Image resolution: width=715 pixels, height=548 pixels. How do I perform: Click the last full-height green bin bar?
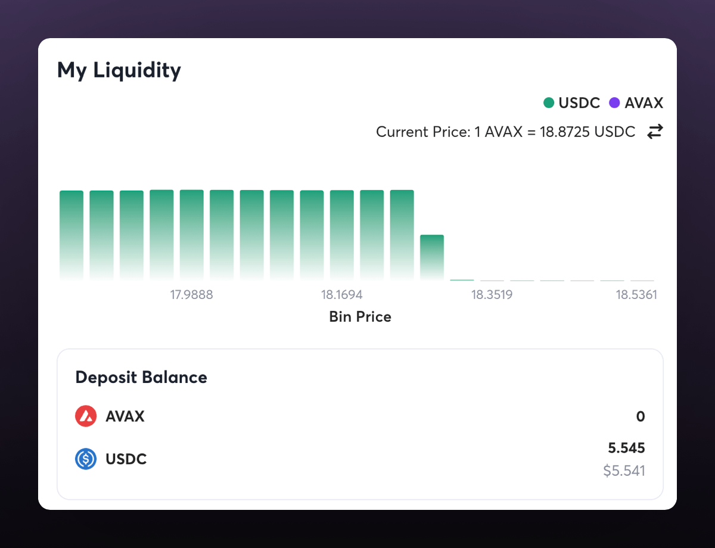tap(402, 235)
